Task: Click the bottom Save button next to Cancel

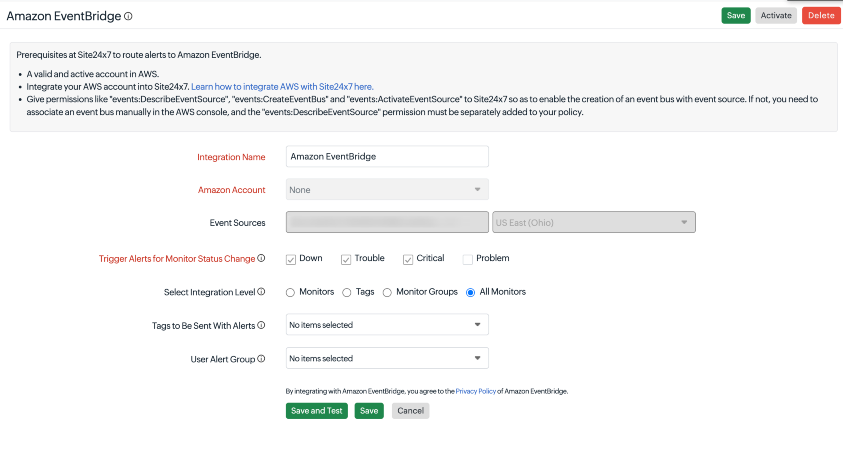Action: coord(369,411)
